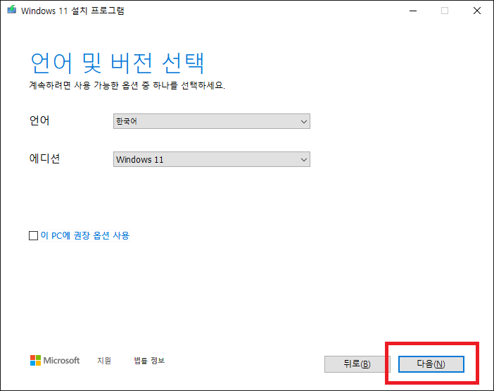Viewport: 494px width, 391px height.
Task: Click the '언어 및 버전 선택' heading
Action: click(118, 63)
